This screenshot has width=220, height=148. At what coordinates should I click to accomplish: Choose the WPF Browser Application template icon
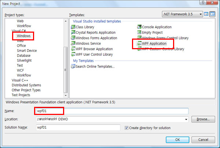tap(73, 49)
